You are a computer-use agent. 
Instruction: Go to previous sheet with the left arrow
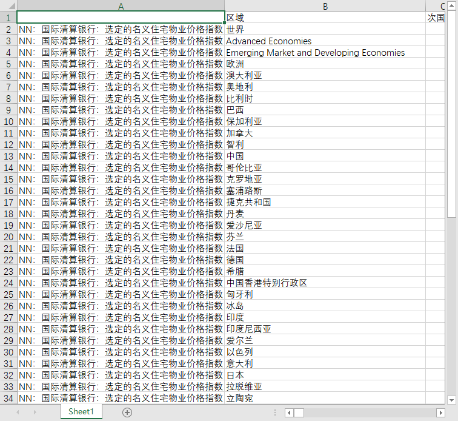18,413
